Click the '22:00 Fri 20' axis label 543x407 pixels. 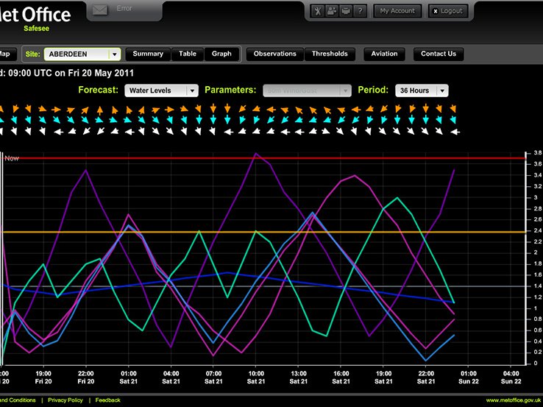point(86,378)
